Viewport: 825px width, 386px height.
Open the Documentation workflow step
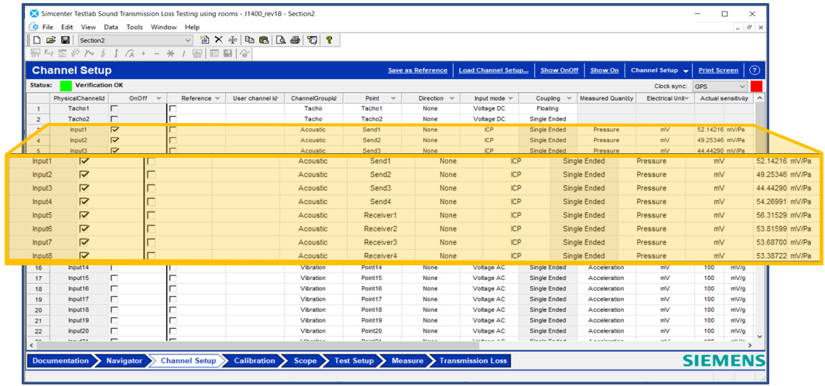[x=60, y=360]
